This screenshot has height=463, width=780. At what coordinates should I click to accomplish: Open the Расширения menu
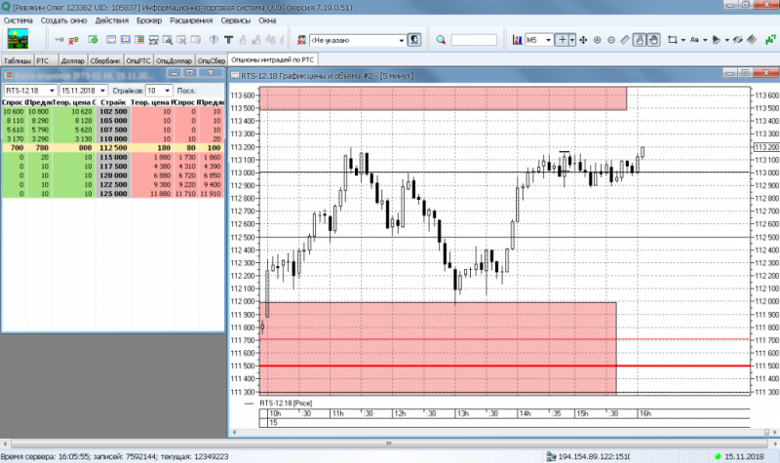191,20
